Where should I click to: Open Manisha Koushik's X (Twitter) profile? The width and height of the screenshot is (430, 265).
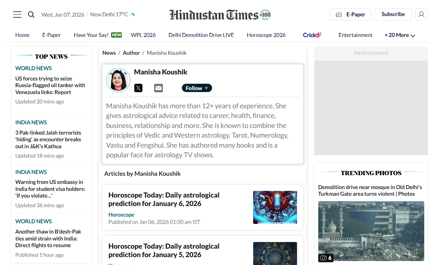[138, 88]
